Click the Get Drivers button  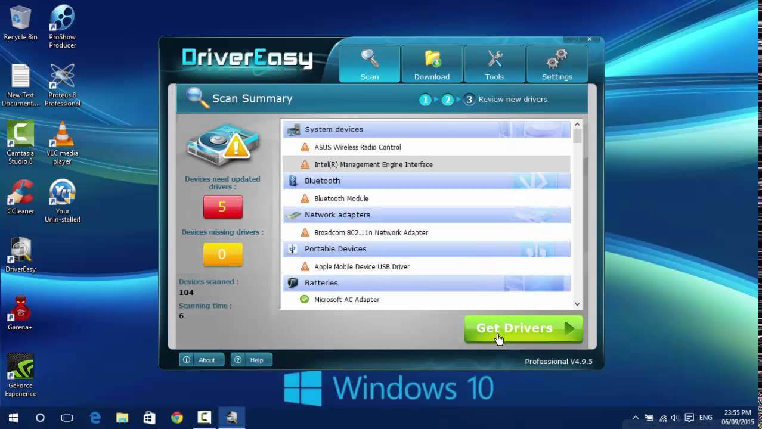click(x=524, y=328)
